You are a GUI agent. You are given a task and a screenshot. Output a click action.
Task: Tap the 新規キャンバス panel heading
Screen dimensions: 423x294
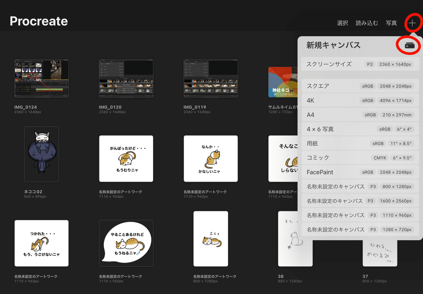point(333,45)
